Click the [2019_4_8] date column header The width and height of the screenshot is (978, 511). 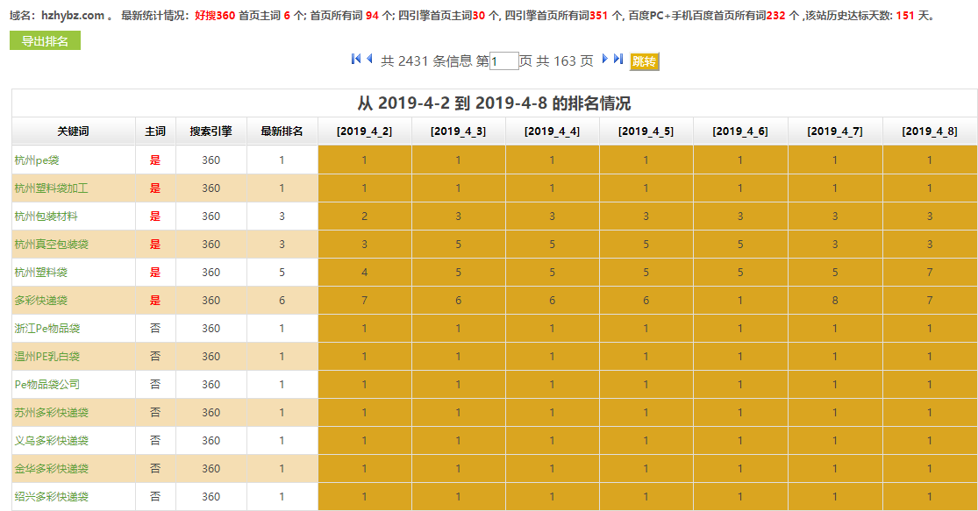(x=929, y=130)
